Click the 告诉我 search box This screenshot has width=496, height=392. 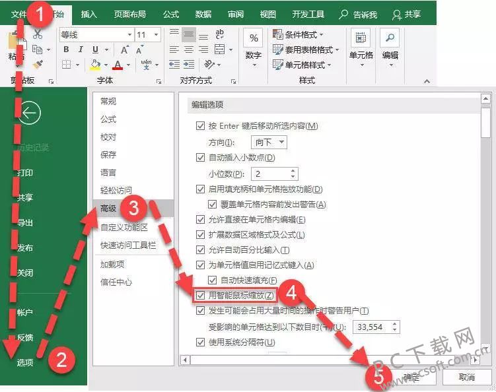358,15
